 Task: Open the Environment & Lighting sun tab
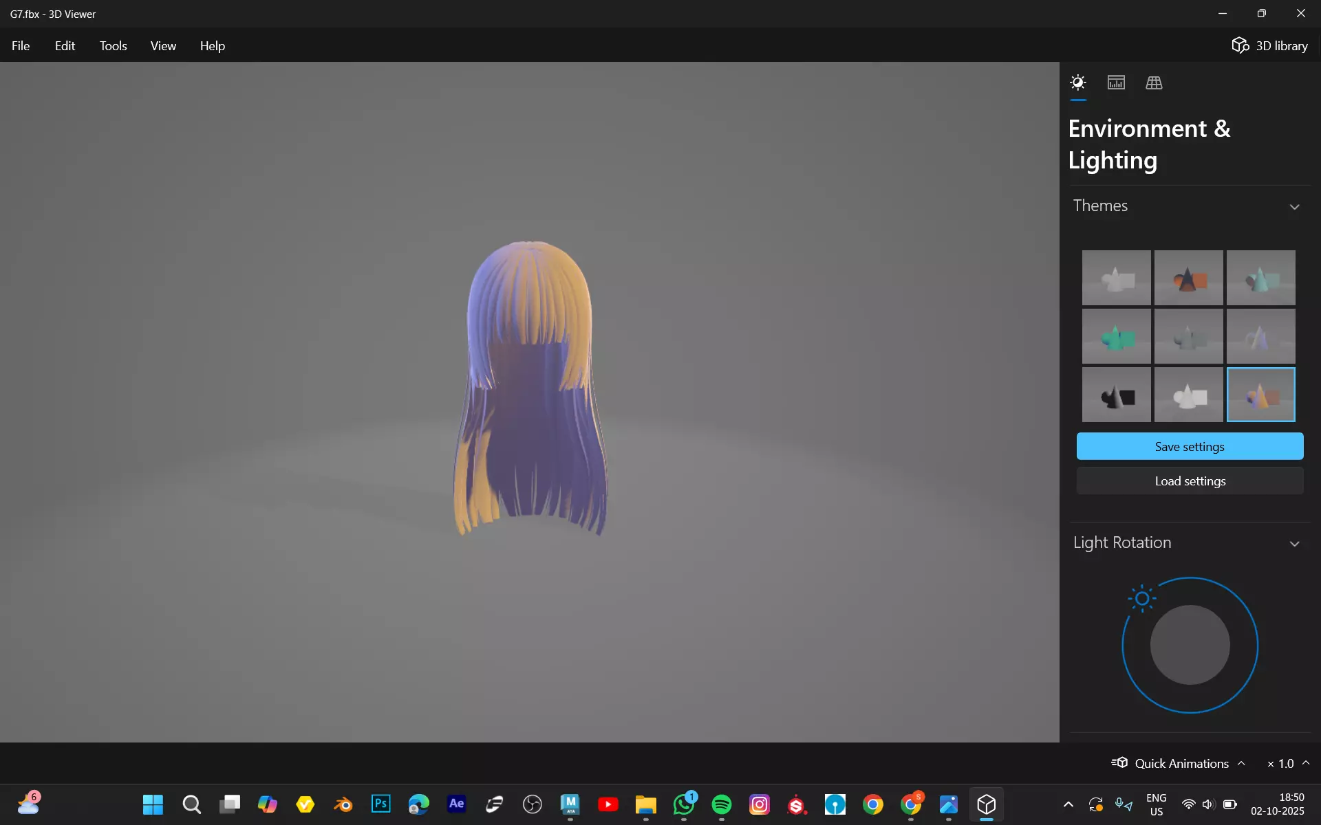[x=1078, y=83]
